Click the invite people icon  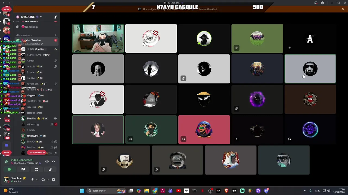click(x=56, y=17)
